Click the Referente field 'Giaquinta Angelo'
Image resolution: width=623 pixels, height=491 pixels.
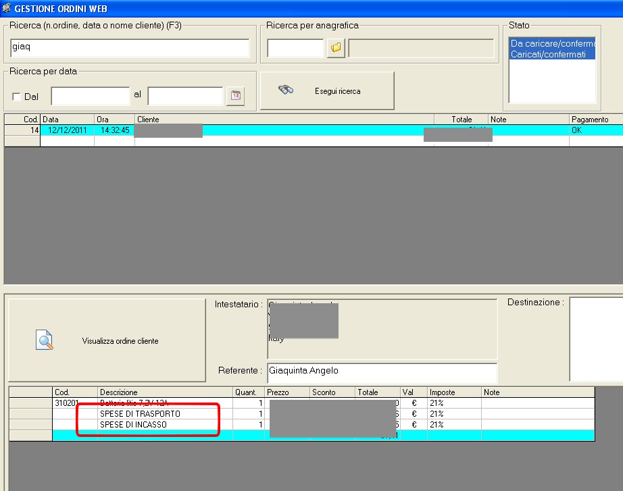click(382, 373)
